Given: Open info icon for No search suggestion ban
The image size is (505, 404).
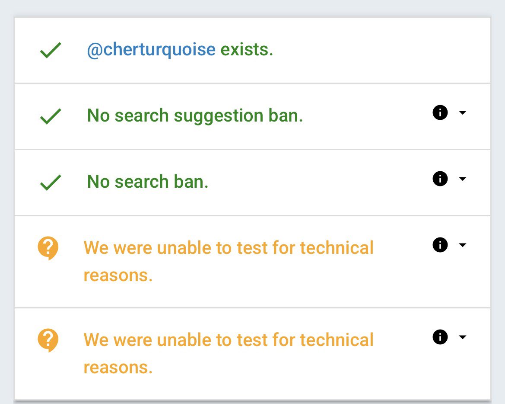Looking at the screenshot, I should [440, 113].
